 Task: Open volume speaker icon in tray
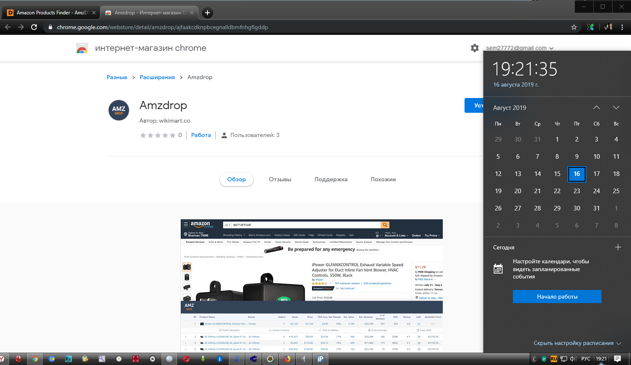(x=574, y=359)
